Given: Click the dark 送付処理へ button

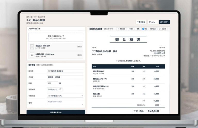Looking at the screenshot, I should click(164, 22).
